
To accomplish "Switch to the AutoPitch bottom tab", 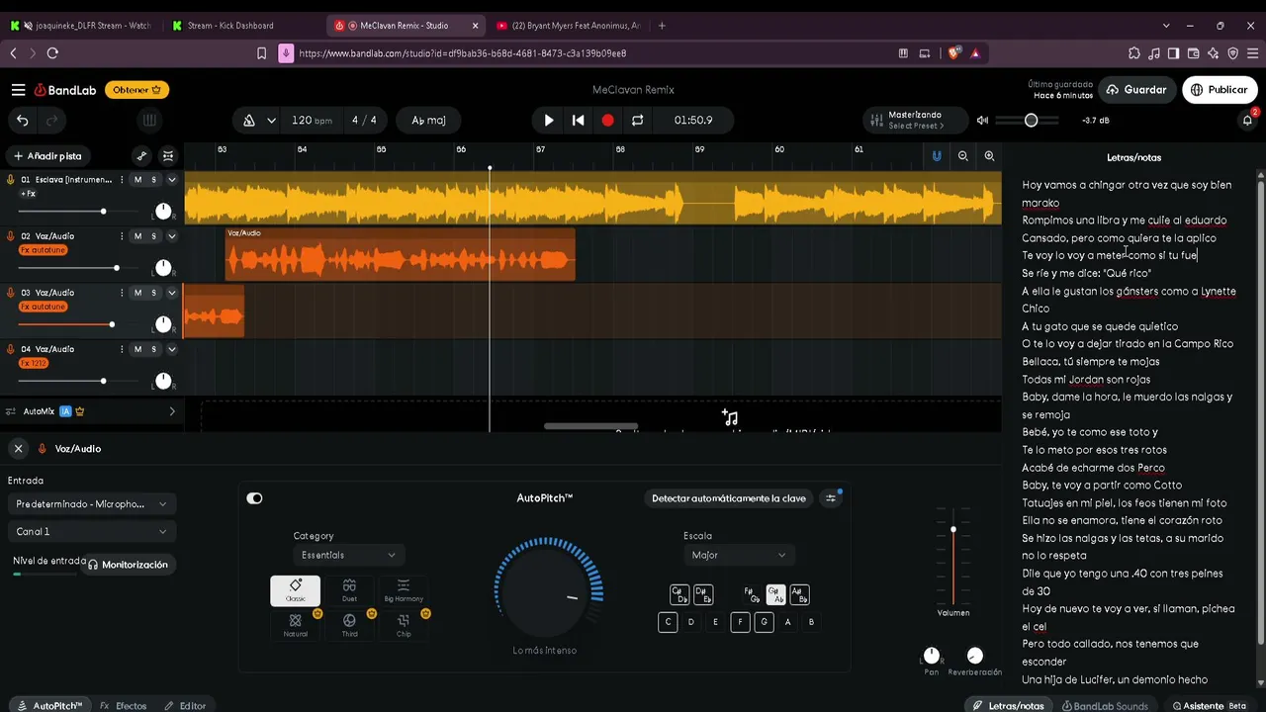I will pyautogui.click(x=51, y=706).
